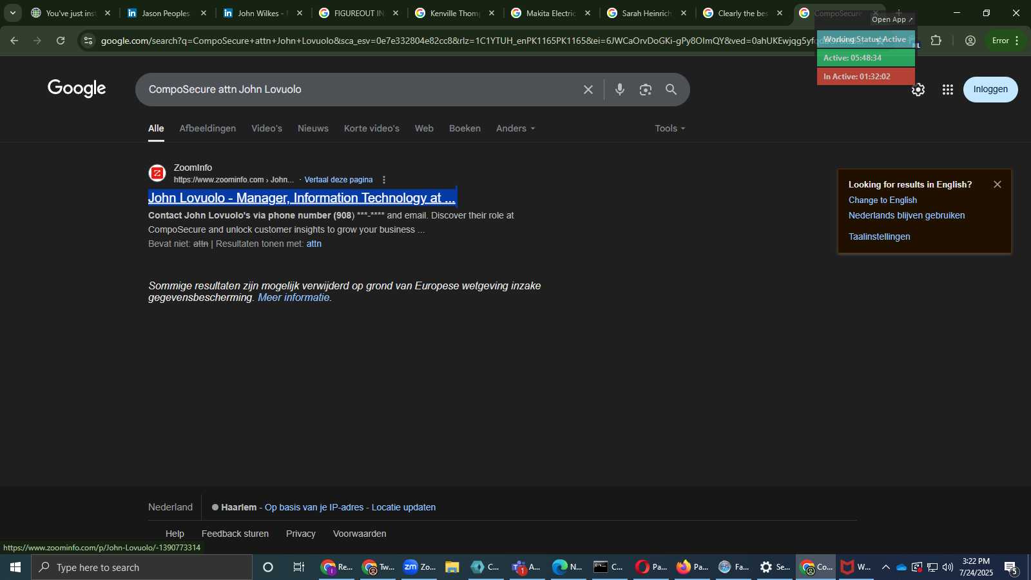Expand the Tools dropdown

tap(670, 128)
